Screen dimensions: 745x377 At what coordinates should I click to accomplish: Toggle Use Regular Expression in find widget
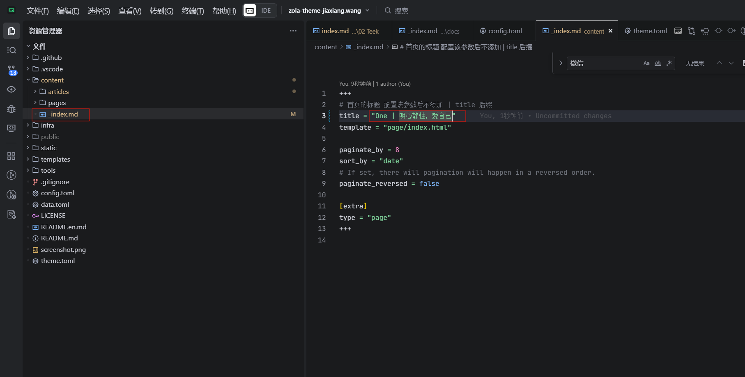point(669,63)
